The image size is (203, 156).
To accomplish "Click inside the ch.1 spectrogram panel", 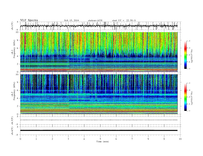I will (x=99, y=52).
